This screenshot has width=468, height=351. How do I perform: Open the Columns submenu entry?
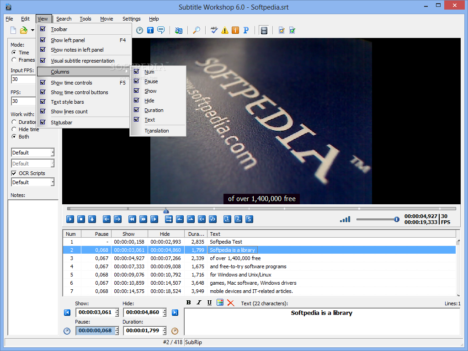point(84,72)
